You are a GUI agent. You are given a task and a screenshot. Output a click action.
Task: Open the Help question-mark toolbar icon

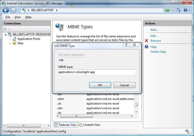[185, 10]
